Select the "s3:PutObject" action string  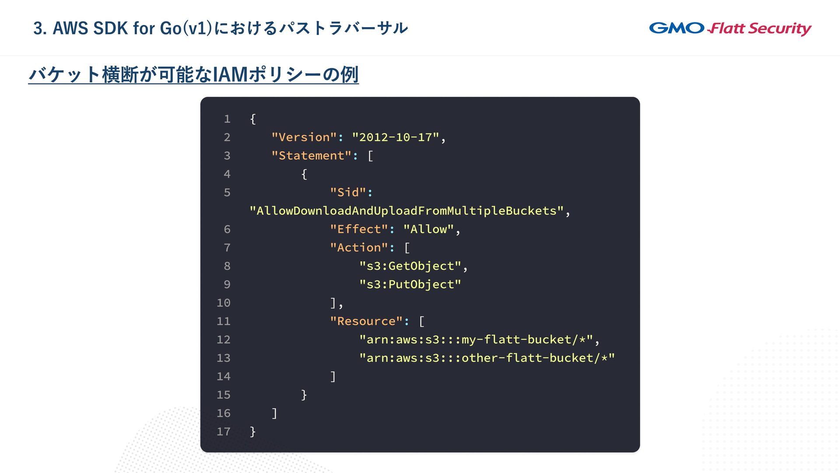click(410, 284)
